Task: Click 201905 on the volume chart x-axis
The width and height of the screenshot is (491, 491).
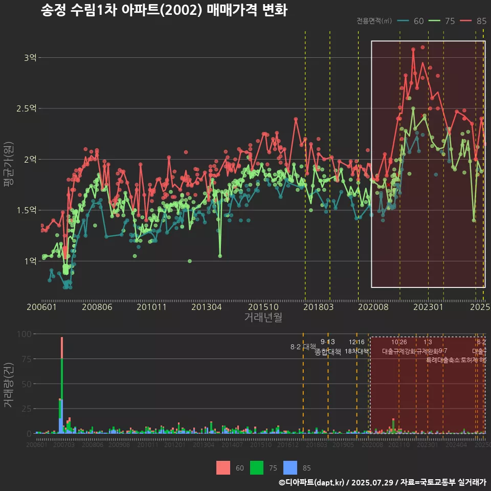Action: click(x=343, y=444)
